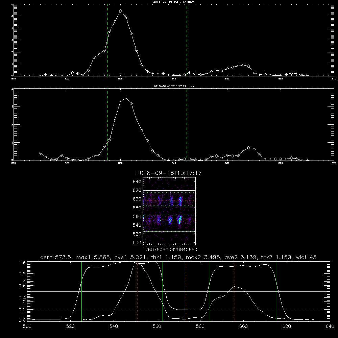Click x-axis label 600 of bottom plot
338x338 pixels.
click(243, 327)
